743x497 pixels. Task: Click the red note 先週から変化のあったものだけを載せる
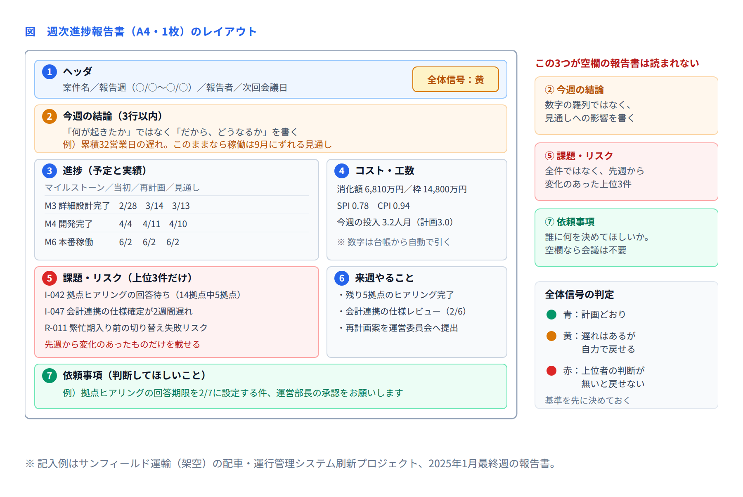122,344
